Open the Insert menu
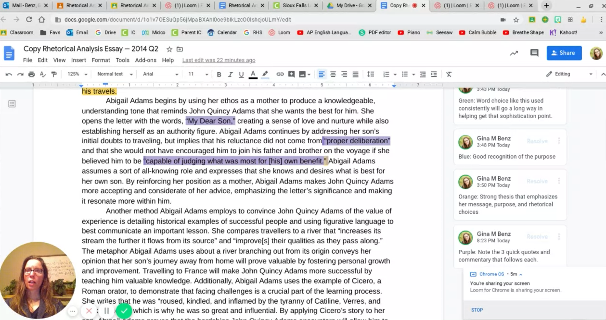The width and height of the screenshot is (606, 320). coord(78,60)
